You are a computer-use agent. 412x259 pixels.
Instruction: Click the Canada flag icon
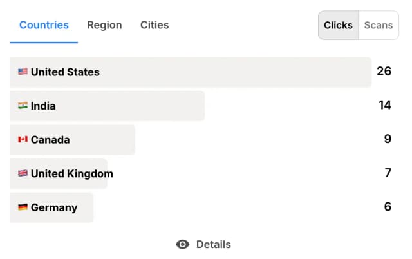coord(23,139)
